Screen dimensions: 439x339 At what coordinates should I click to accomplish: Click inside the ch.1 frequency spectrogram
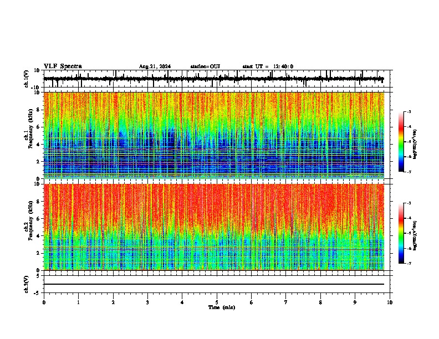pos(214,135)
